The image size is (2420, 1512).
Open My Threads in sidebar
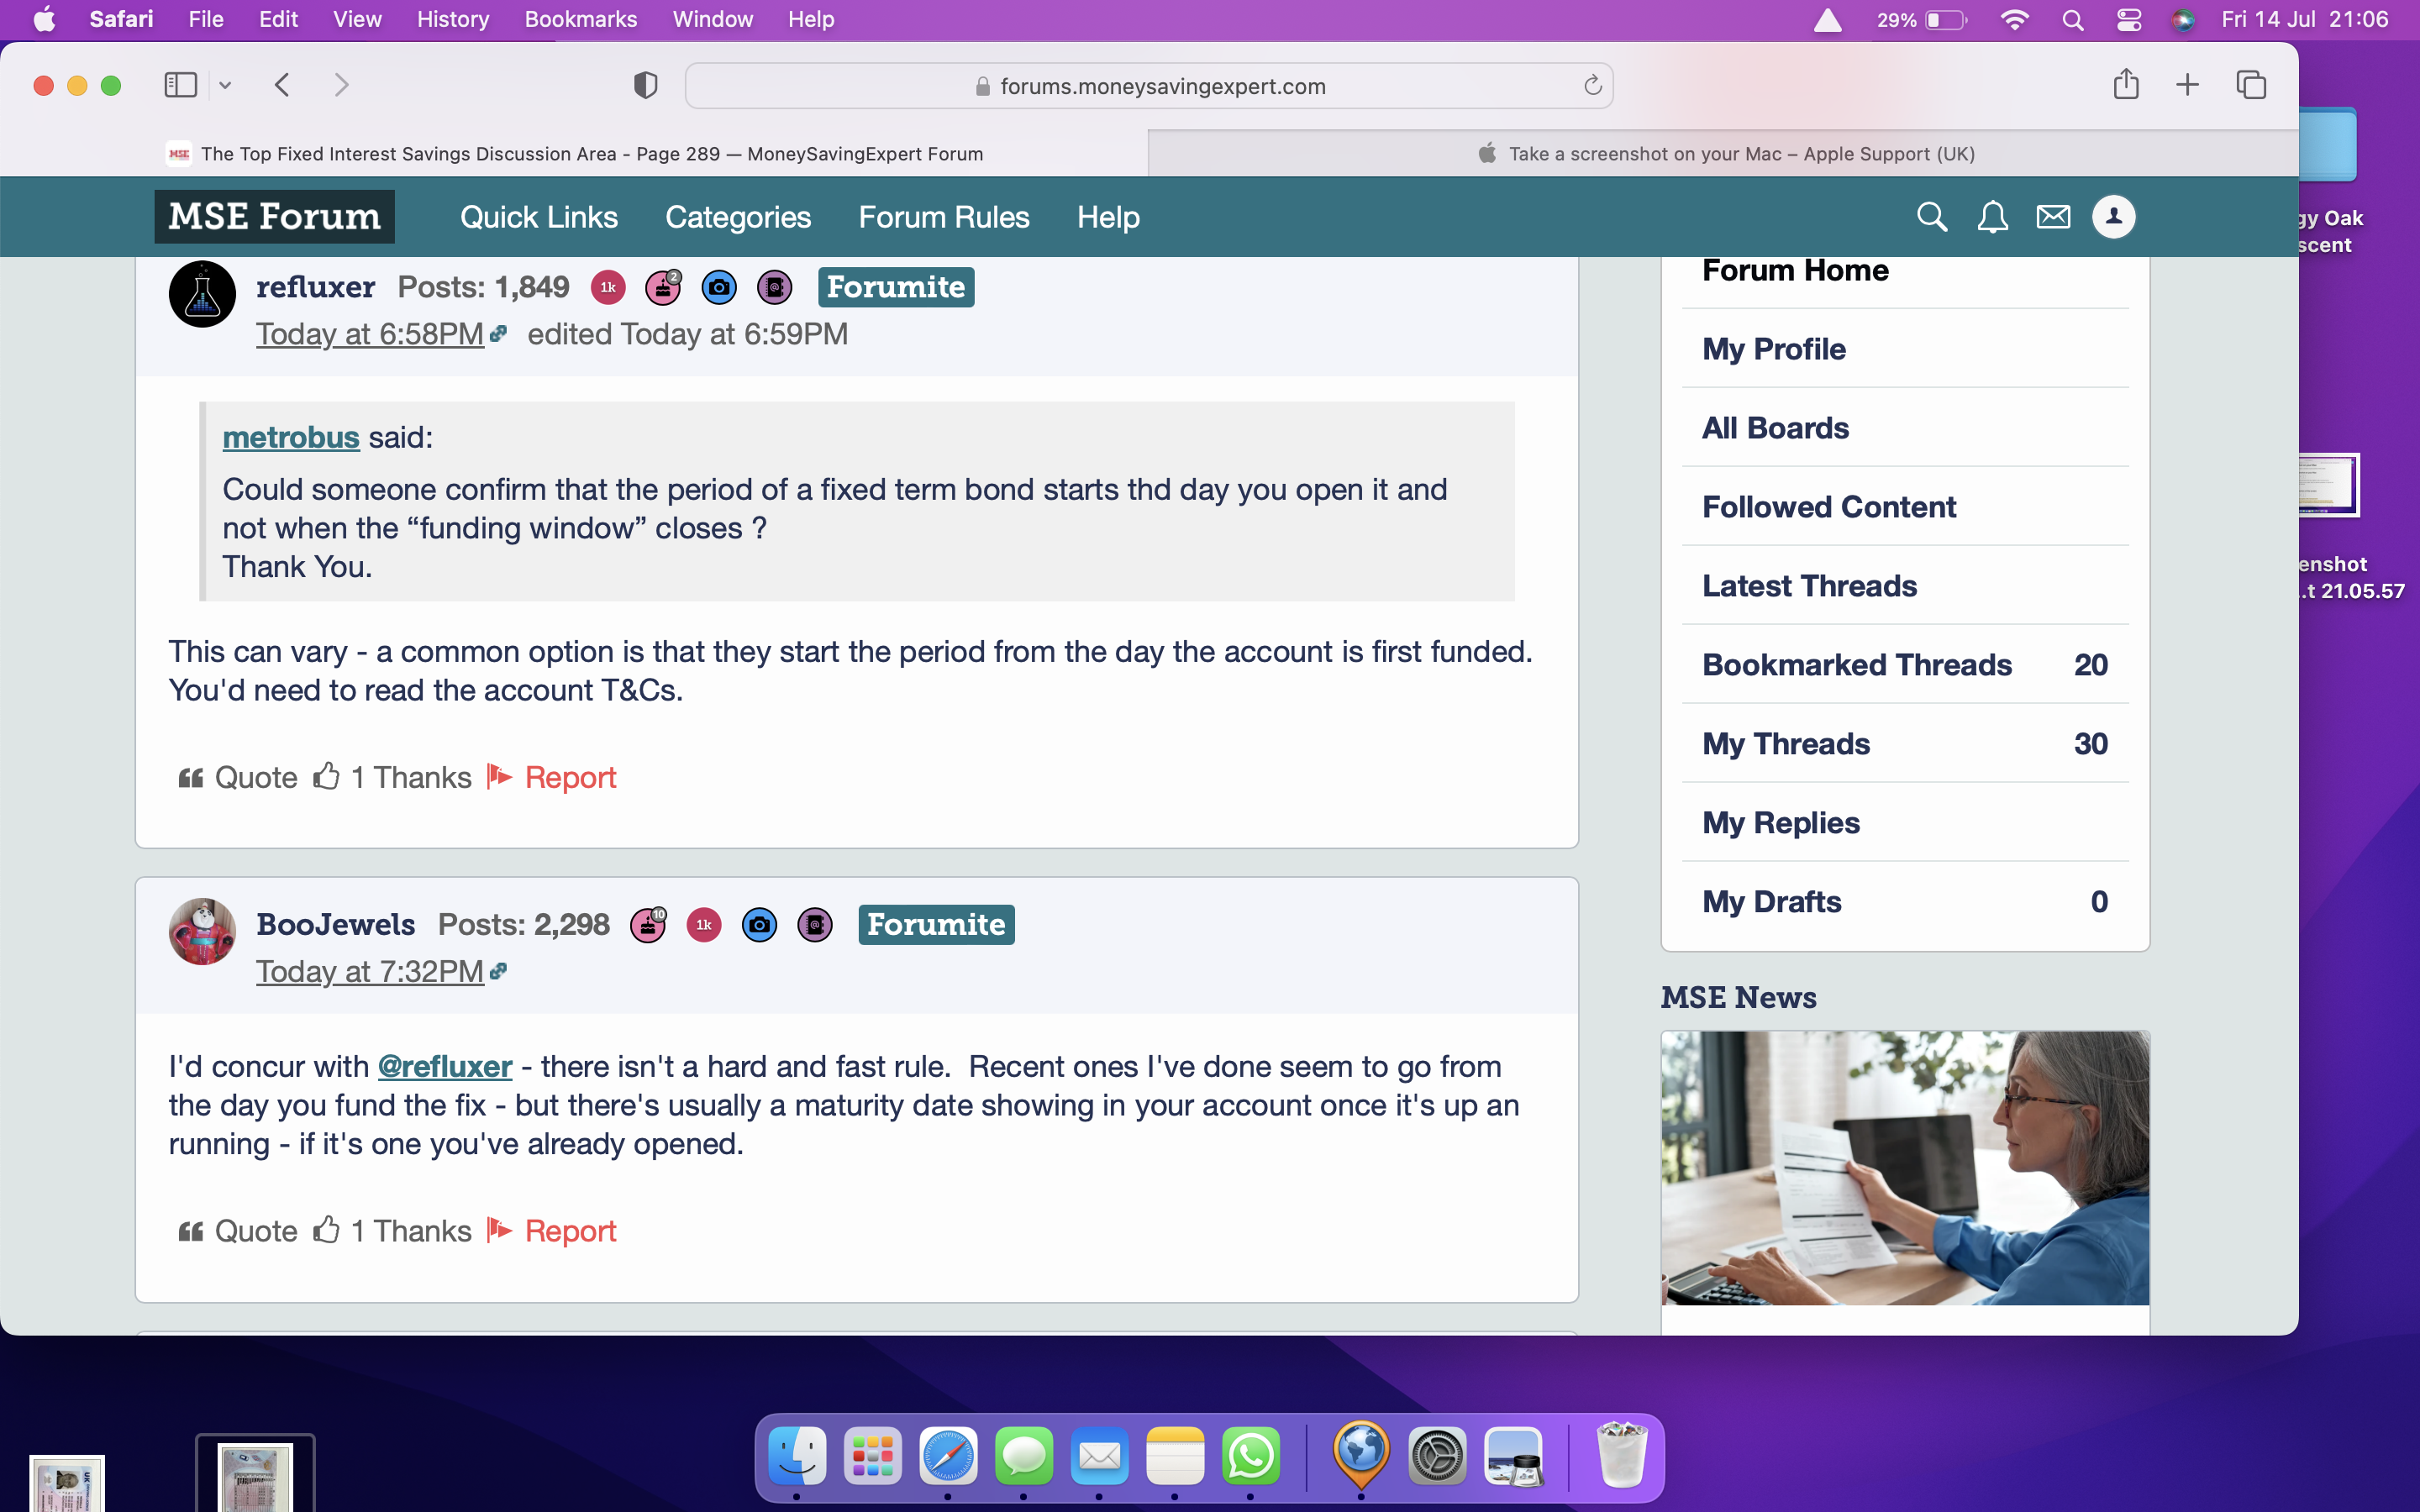point(1905,744)
